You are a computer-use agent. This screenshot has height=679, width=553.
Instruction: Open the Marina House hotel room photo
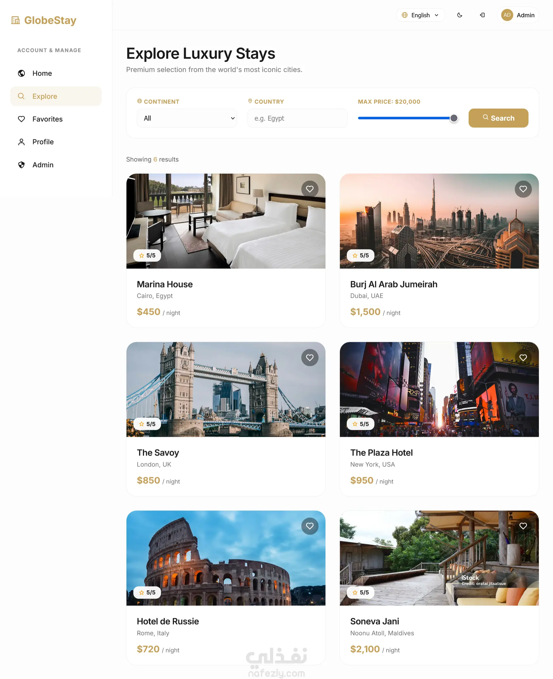[226, 221]
